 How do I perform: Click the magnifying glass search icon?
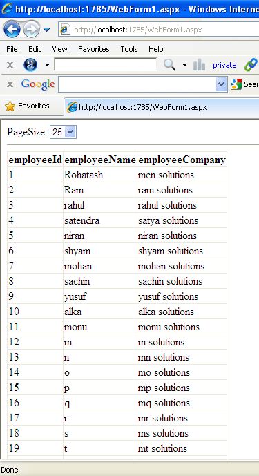[x=169, y=65]
